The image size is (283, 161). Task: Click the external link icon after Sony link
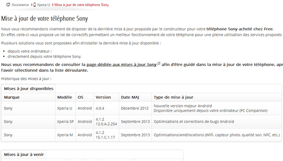[x=159, y=64]
